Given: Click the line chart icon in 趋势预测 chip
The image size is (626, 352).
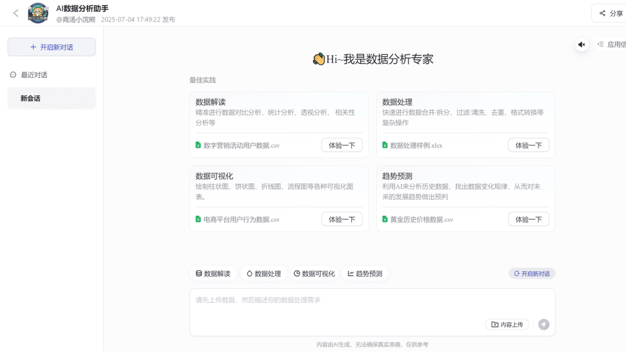Looking at the screenshot, I should click(351, 274).
